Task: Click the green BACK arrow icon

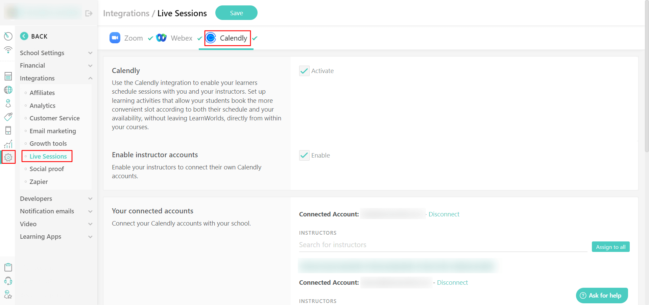Action: [24, 36]
